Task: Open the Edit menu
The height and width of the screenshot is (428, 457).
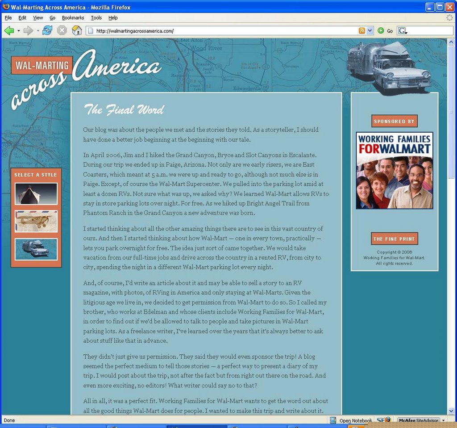Action: coord(22,18)
